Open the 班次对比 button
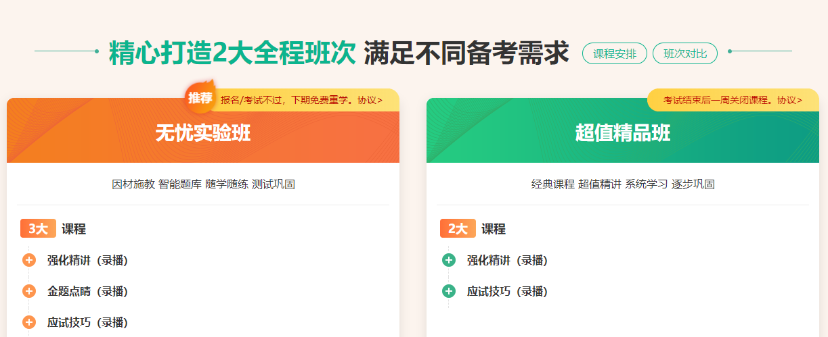 click(x=685, y=54)
